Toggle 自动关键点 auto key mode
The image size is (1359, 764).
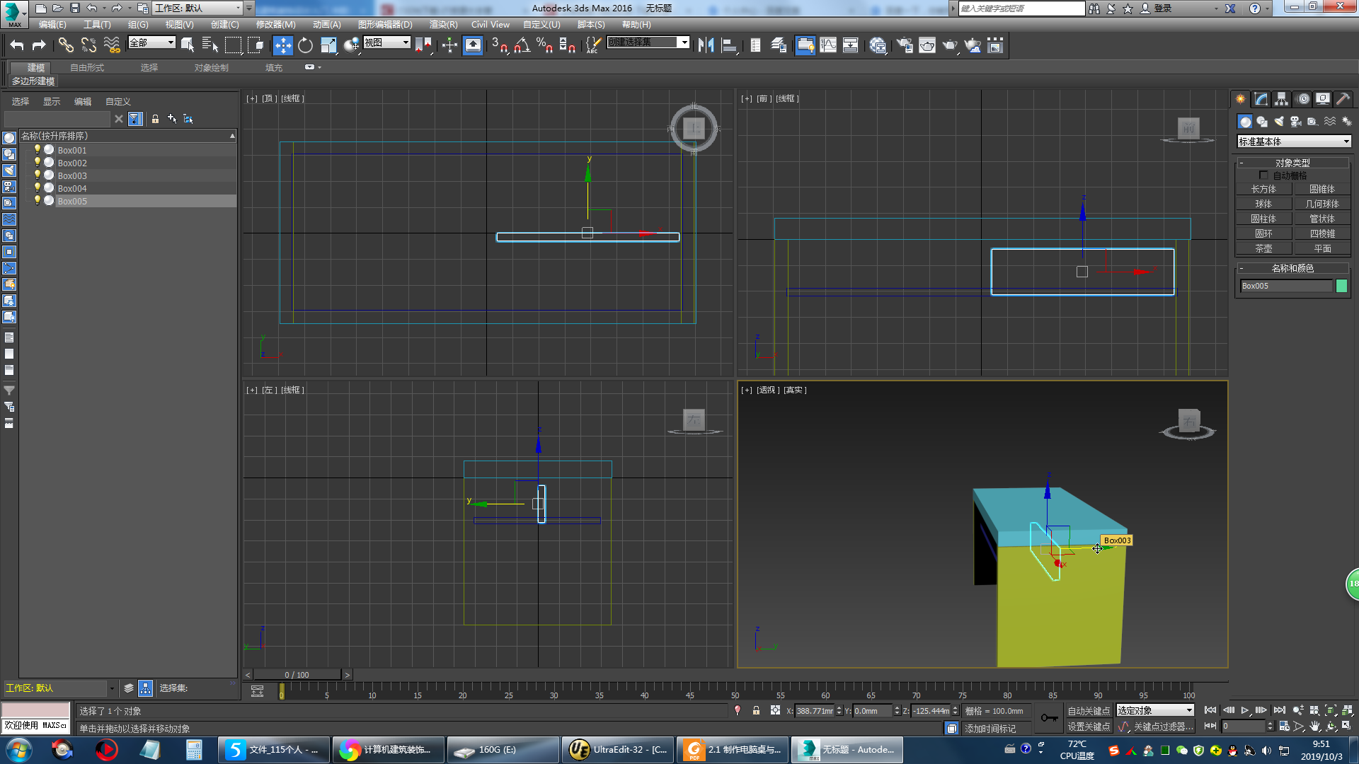tap(1089, 711)
